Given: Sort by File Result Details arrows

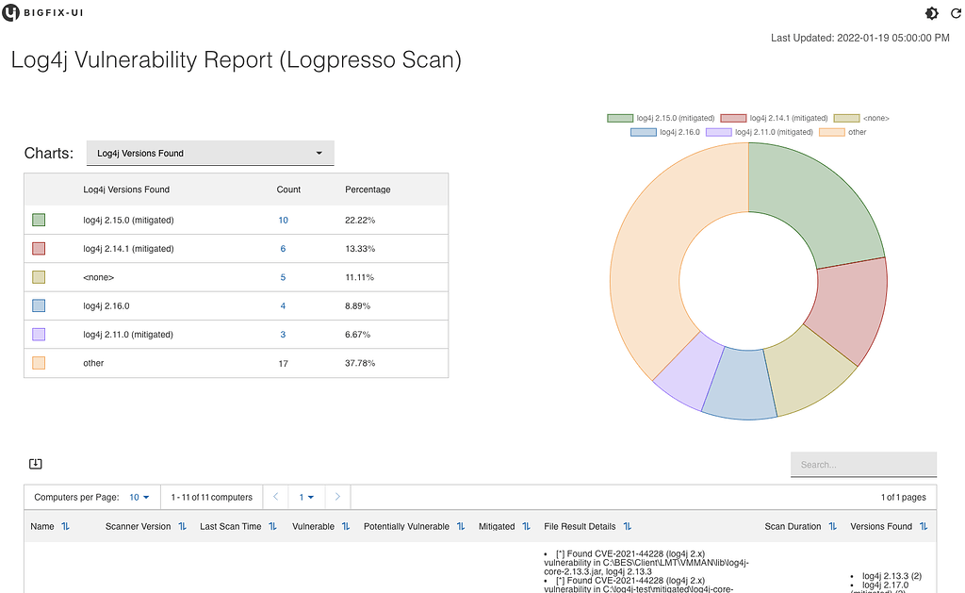Looking at the screenshot, I should click(x=627, y=526).
